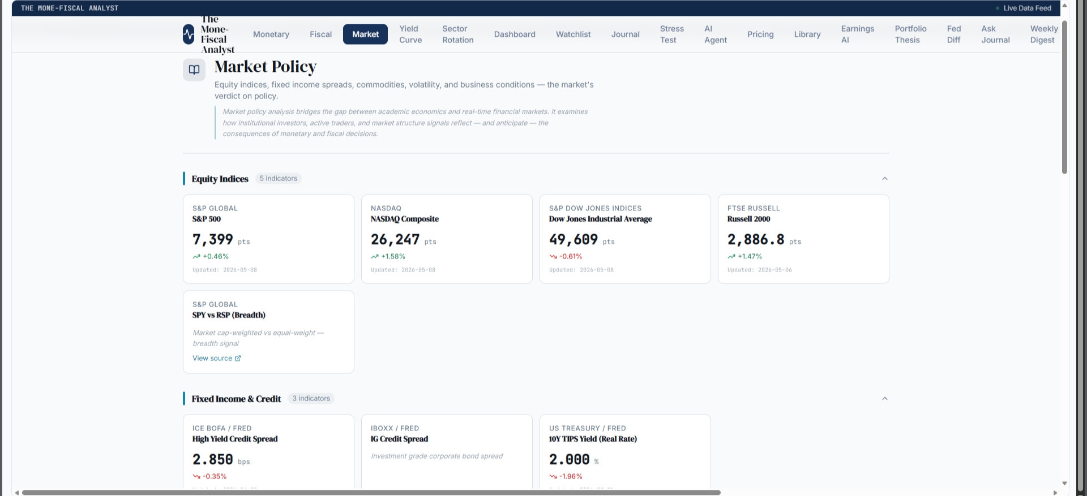Click the Russell 2000 value 2,886.8

[756, 240]
